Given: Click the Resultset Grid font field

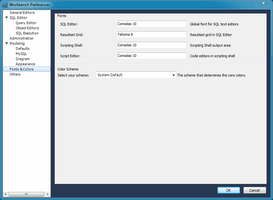Looking at the screenshot, I should point(152,34).
